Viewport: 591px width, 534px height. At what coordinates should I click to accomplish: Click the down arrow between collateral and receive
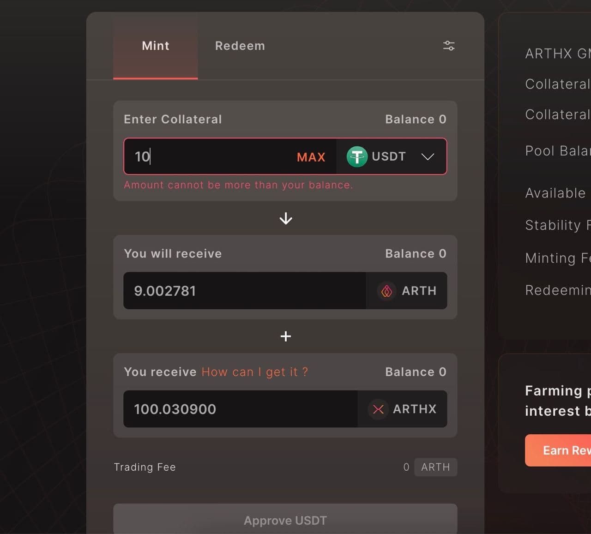[x=286, y=218]
